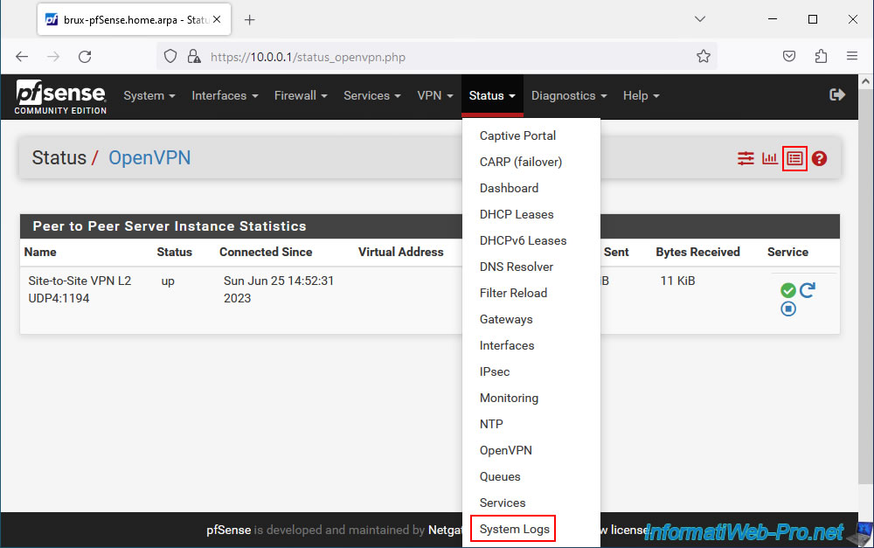874x548 pixels.
Task: Select OpenVPN in Status dropdown
Action: [505, 450]
